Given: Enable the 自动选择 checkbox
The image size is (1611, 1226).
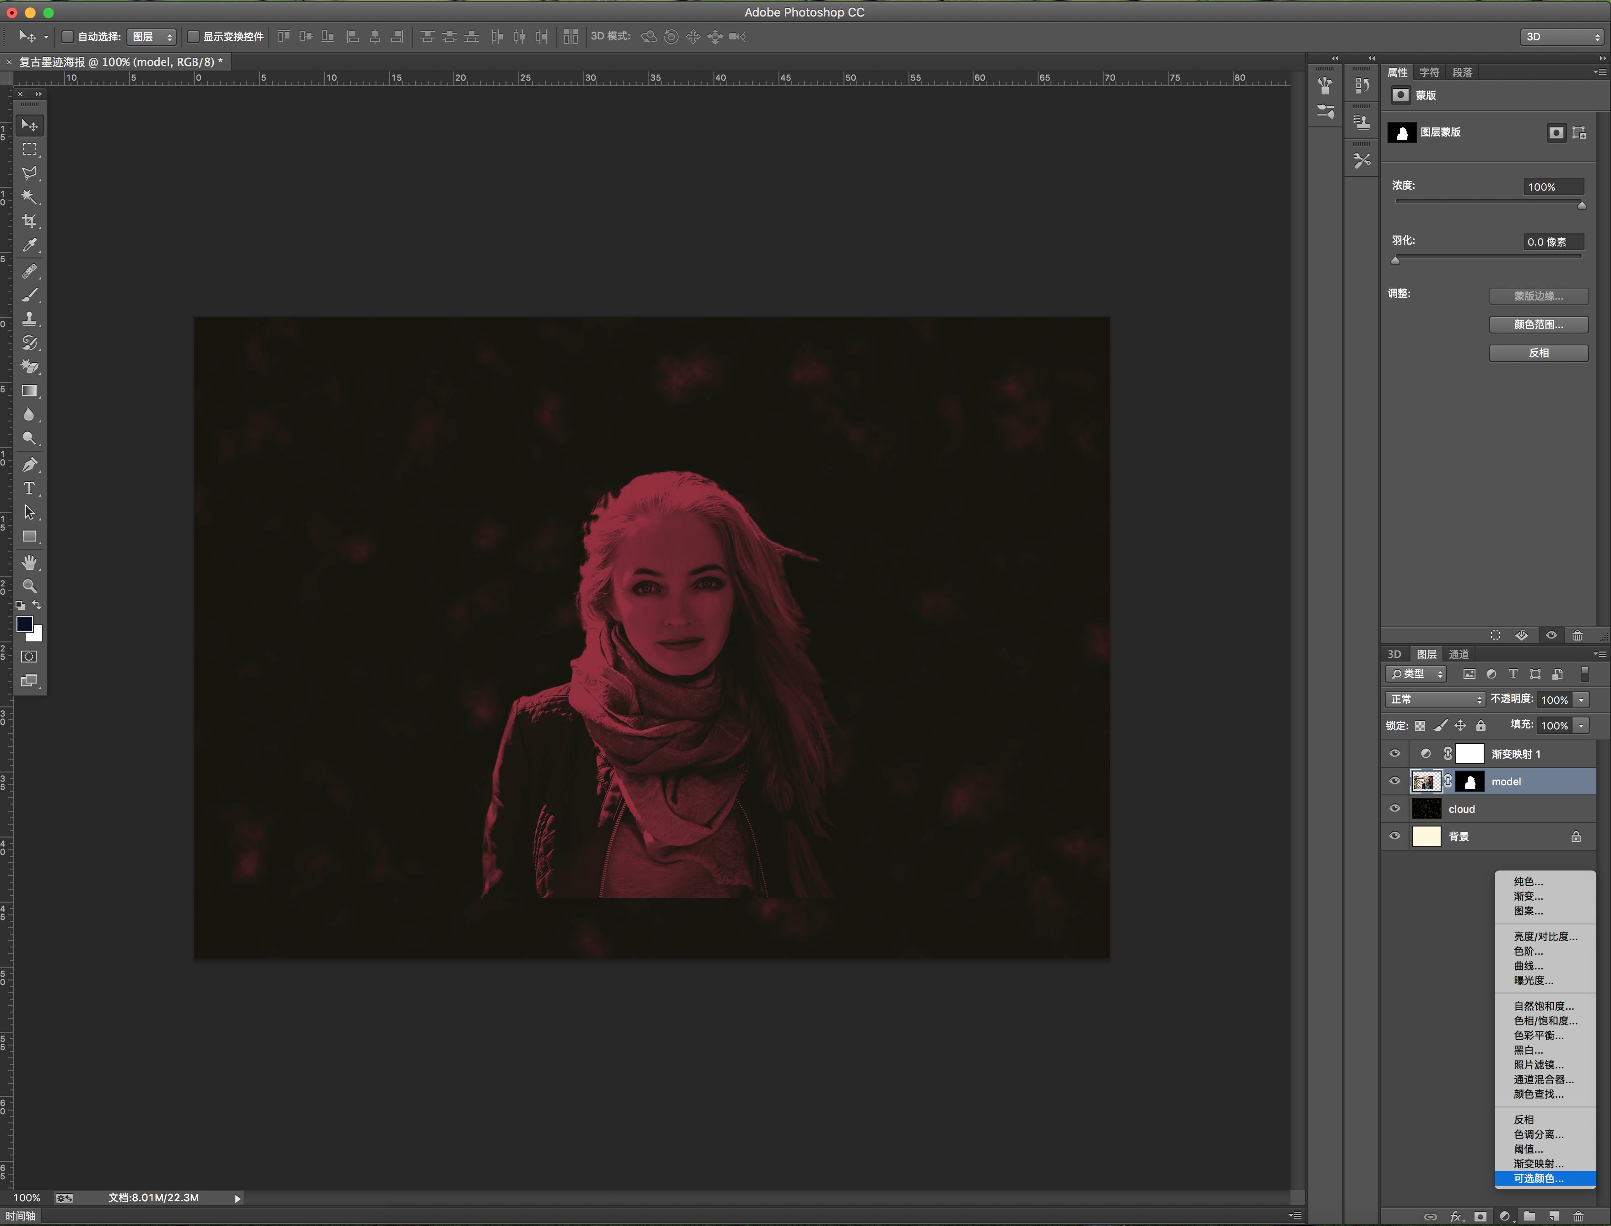Looking at the screenshot, I should click(68, 37).
